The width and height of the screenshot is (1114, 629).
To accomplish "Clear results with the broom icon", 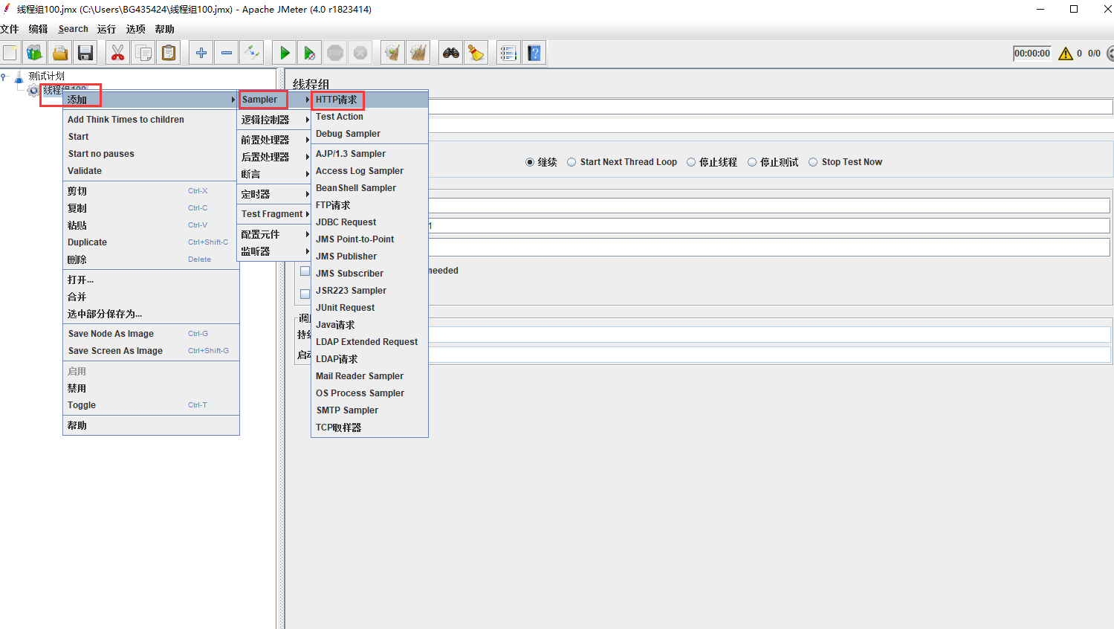I will (x=392, y=53).
